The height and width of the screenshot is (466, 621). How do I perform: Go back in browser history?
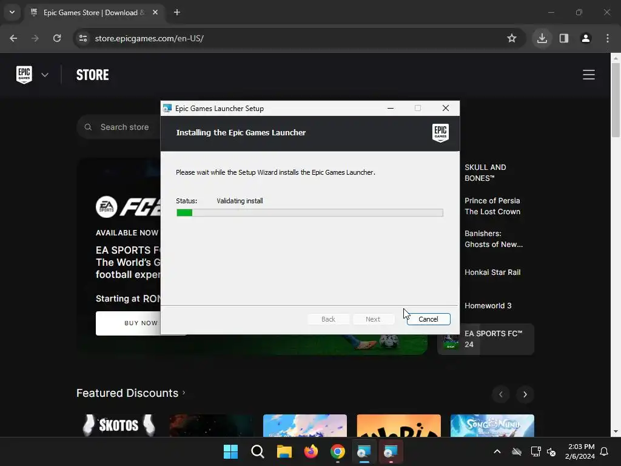click(x=13, y=38)
